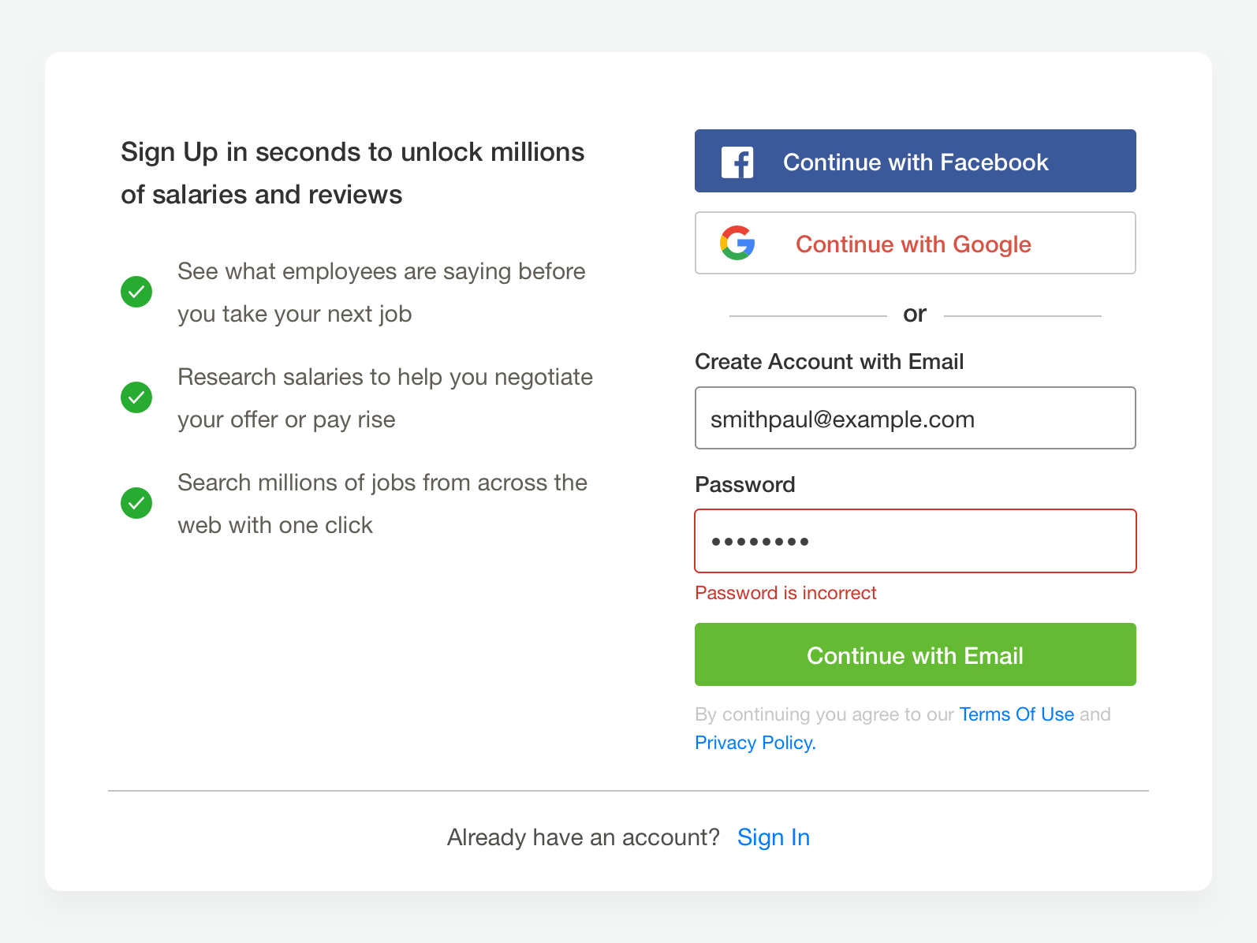Focus the email field containing smithpaul@example.com
The width and height of the screenshot is (1257, 943).
click(915, 418)
